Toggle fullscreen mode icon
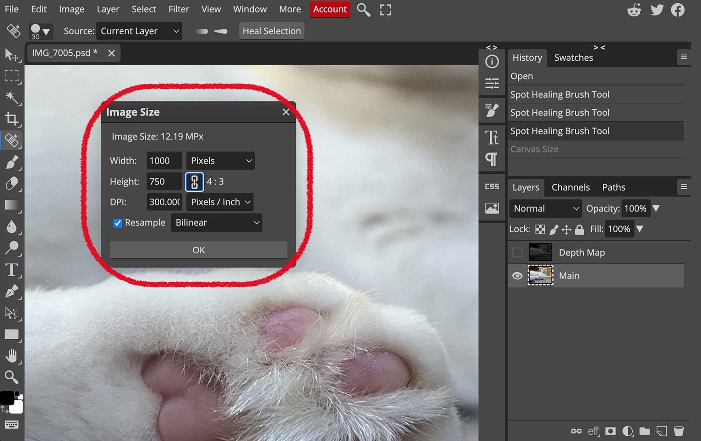Screen dimensions: 701x441 click(x=386, y=10)
